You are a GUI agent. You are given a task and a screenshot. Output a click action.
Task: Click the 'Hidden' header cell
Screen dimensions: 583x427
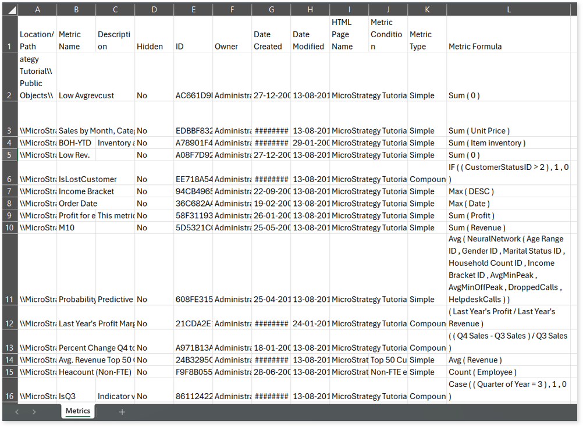pos(154,34)
